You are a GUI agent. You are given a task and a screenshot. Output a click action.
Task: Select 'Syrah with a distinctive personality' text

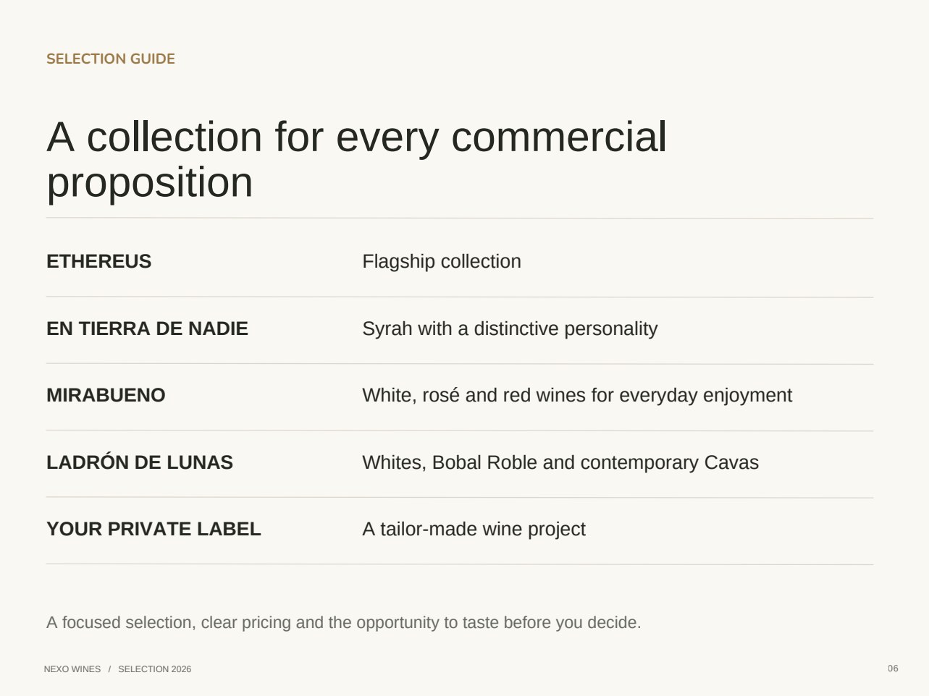(x=510, y=328)
